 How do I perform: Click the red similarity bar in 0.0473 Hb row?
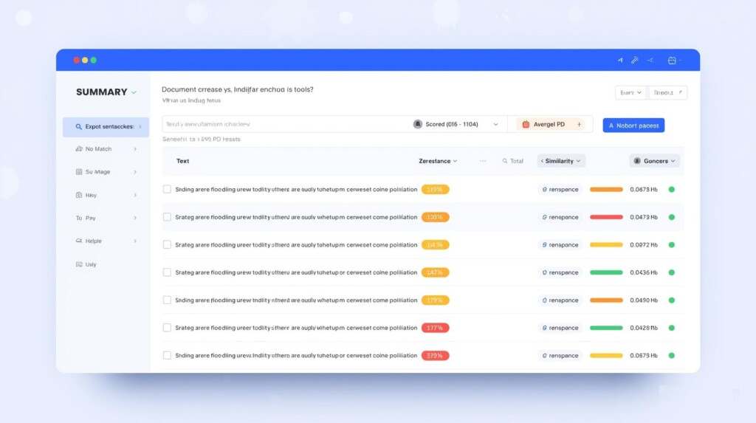pyautogui.click(x=606, y=217)
